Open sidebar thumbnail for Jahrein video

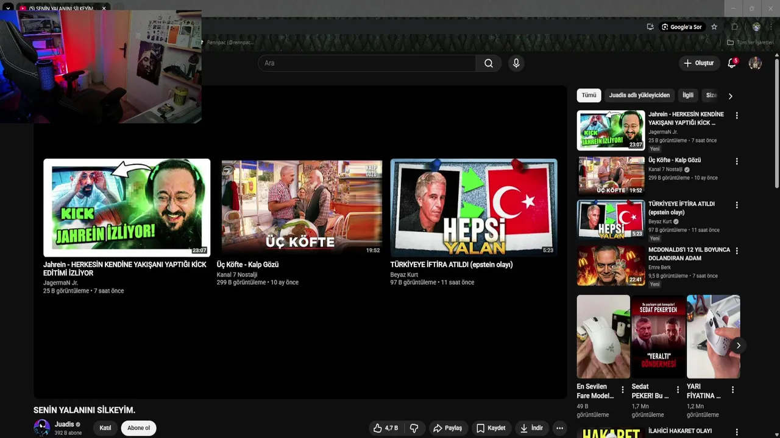[x=611, y=130]
